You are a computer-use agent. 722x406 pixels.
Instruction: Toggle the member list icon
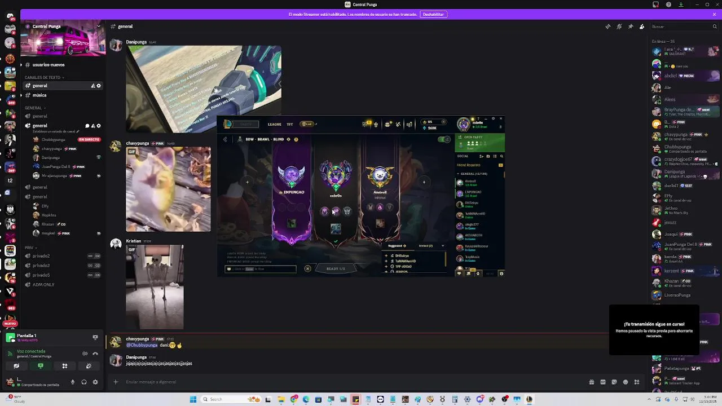tap(642, 27)
